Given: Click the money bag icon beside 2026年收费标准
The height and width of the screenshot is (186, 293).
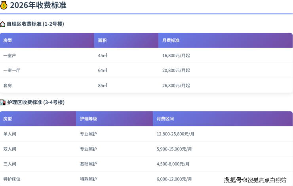Looking at the screenshot, I should pyautogui.click(x=4, y=5).
